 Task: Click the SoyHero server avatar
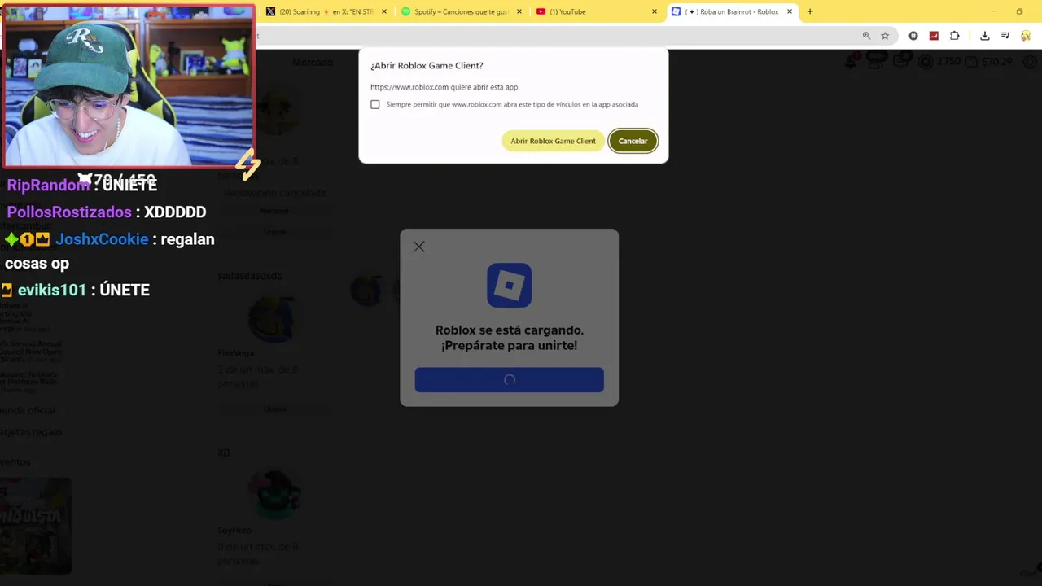pyautogui.click(x=274, y=494)
